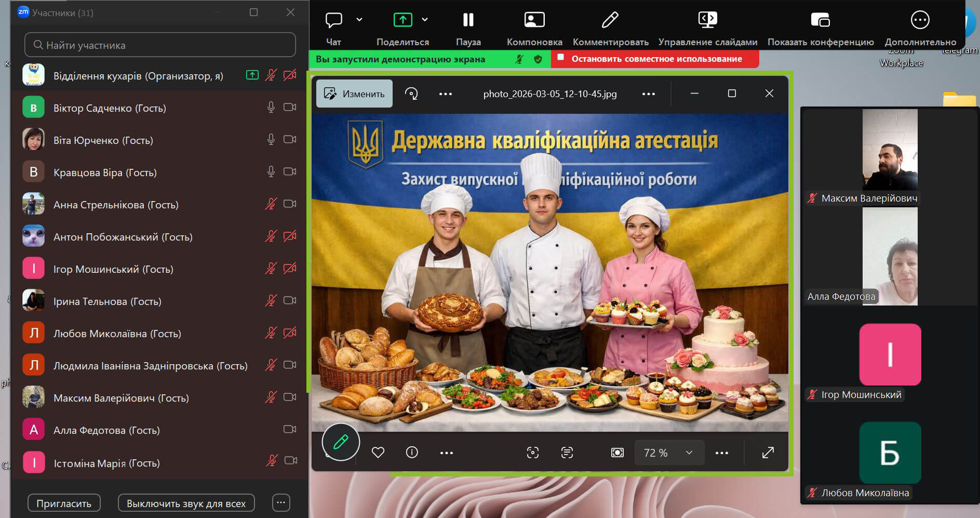Expand the Chat options arrow

click(359, 20)
